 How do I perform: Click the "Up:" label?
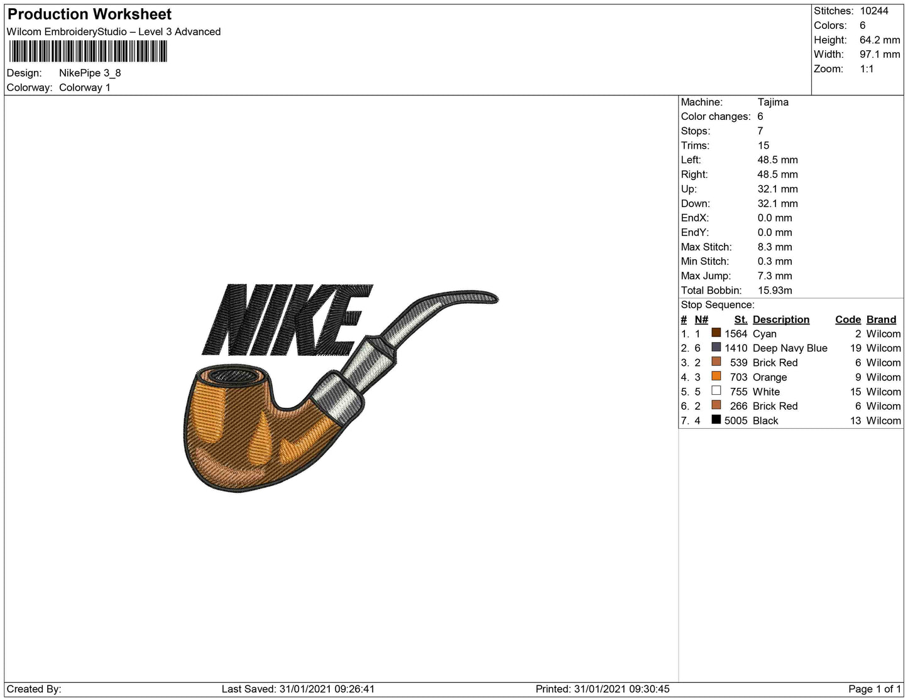pyautogui.click(x=689, y=189)
